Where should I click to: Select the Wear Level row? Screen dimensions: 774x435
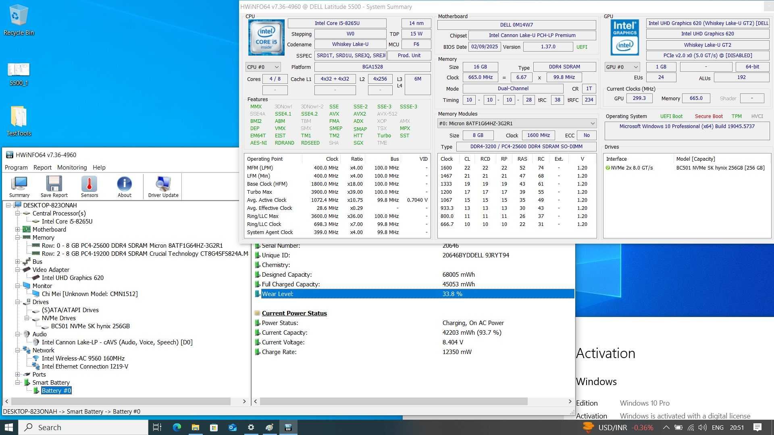click(x=414, y=294)
